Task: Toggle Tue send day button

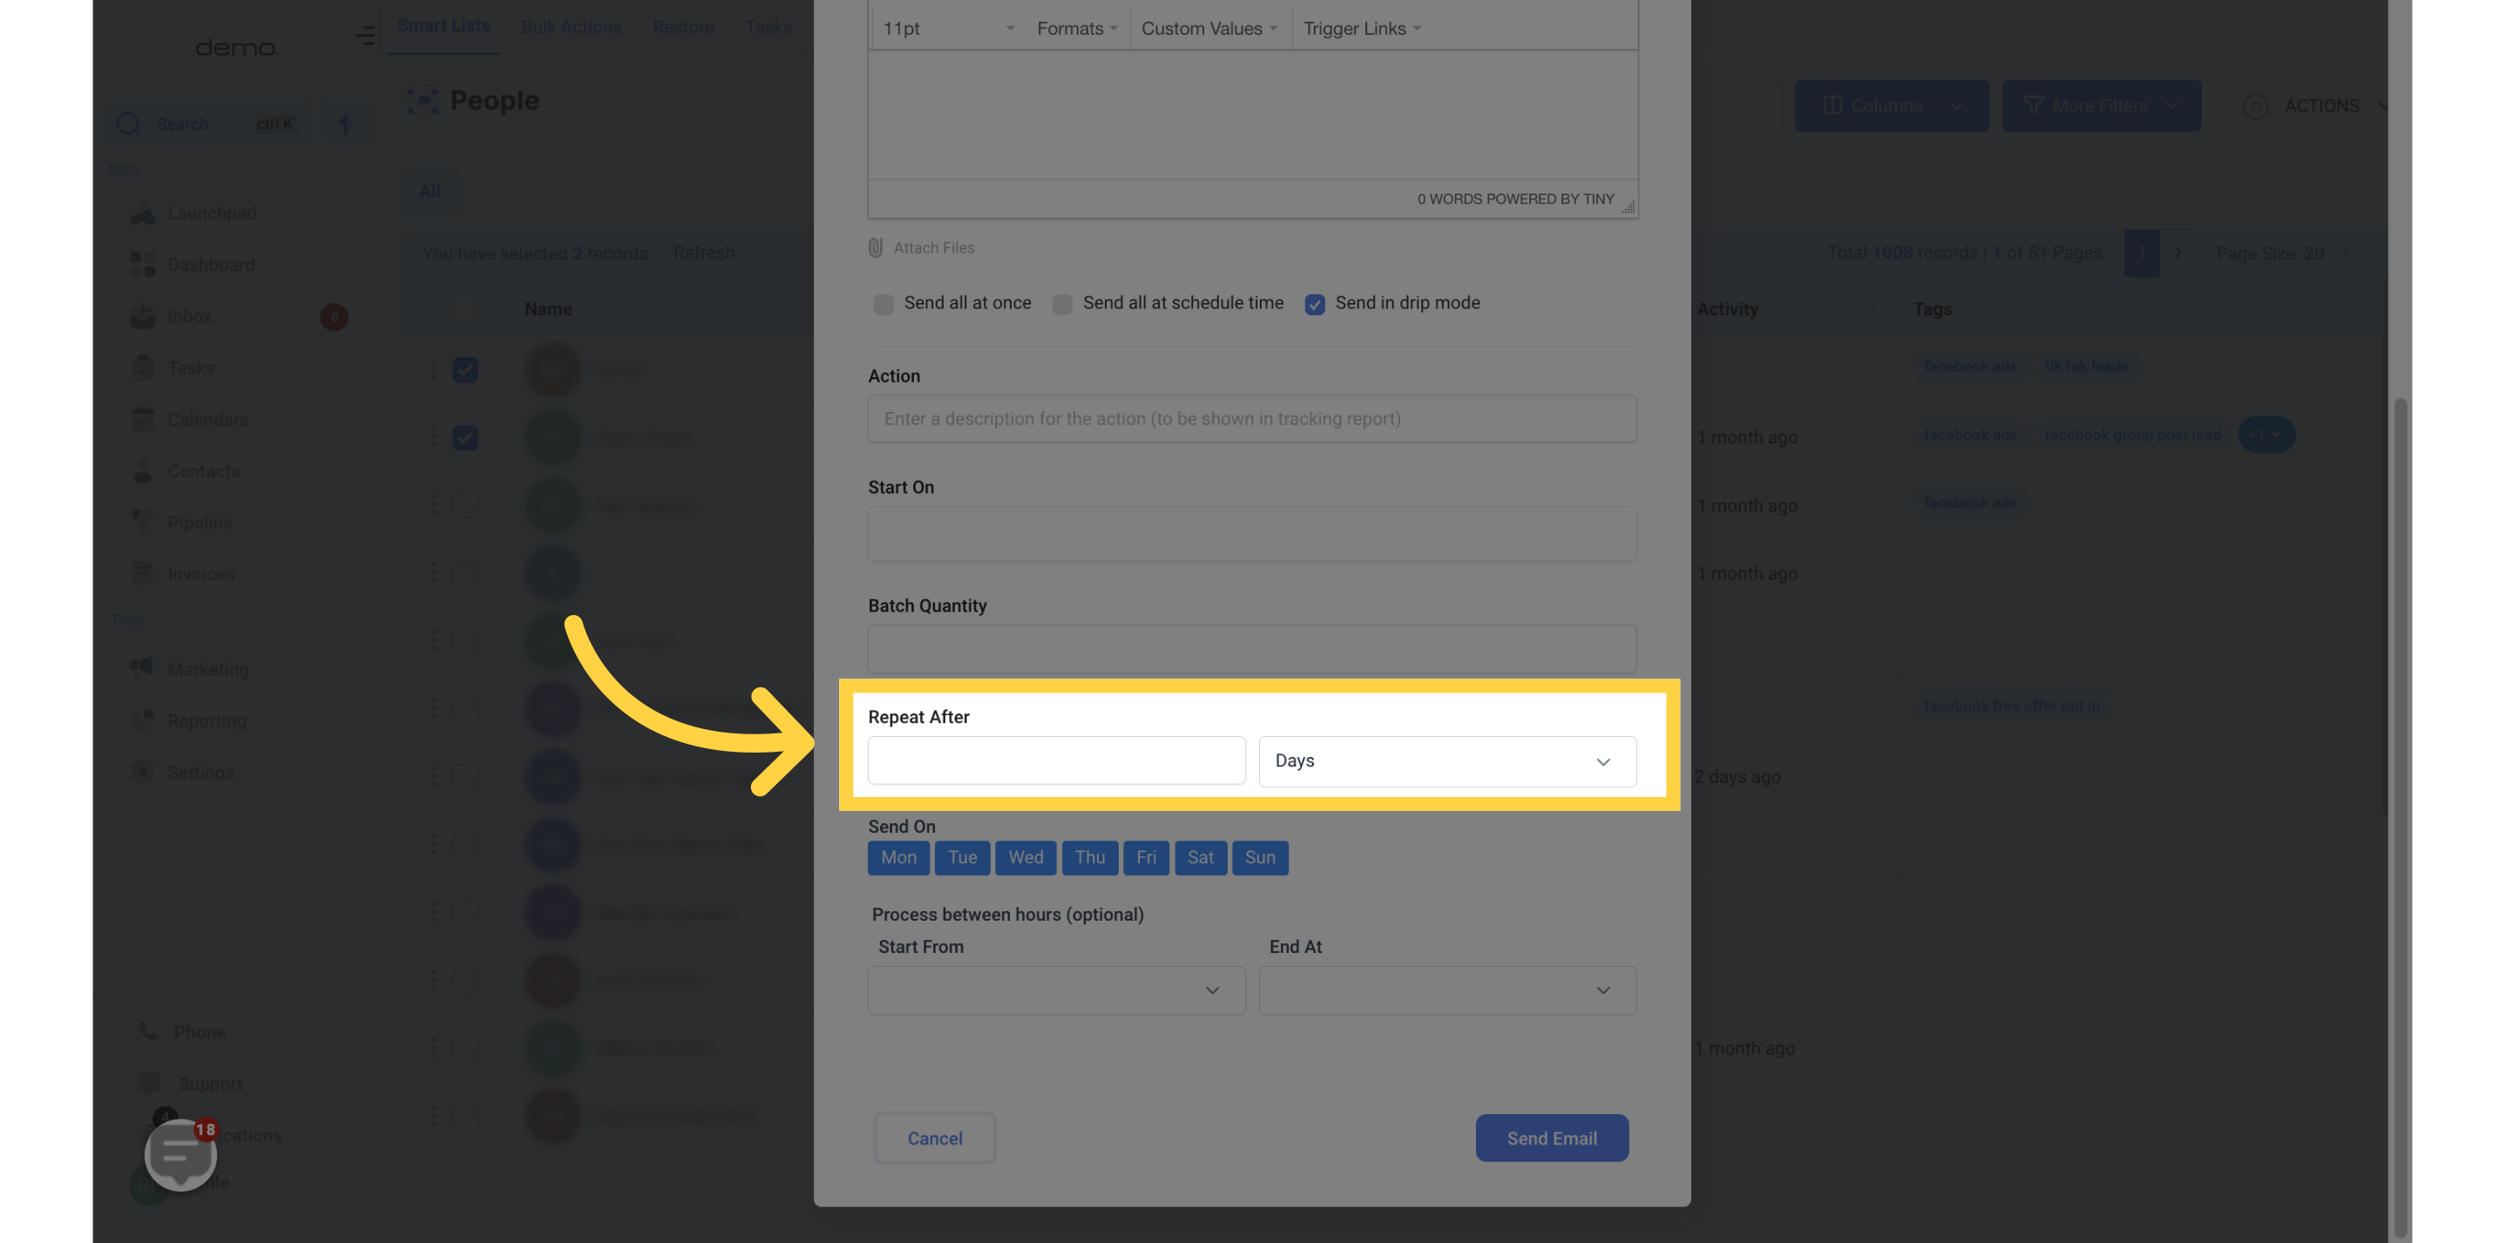Action: pyautogui.click(x=962, y=858)
